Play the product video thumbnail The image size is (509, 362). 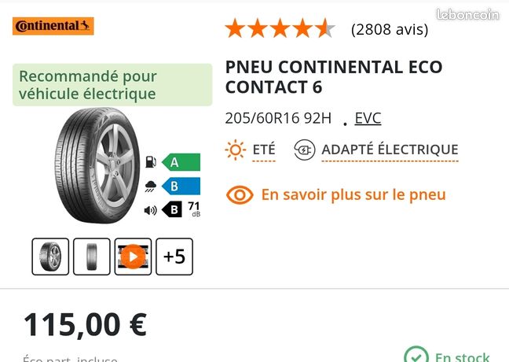point(133,257)
